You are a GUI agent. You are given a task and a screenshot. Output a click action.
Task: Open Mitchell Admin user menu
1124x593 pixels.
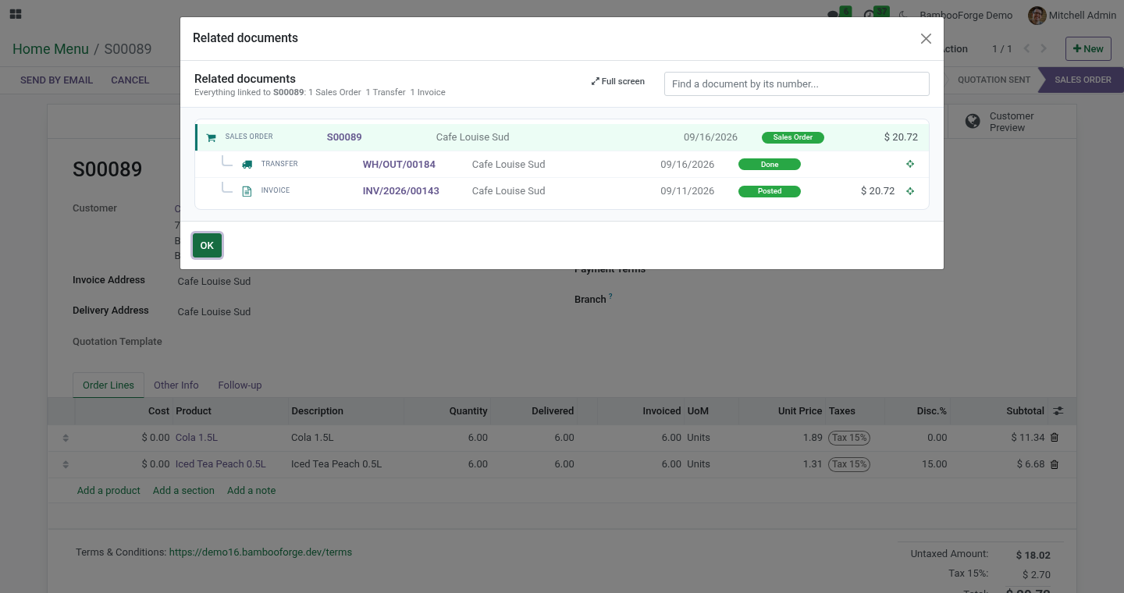pyautogui.click(x=1071, y=15)
